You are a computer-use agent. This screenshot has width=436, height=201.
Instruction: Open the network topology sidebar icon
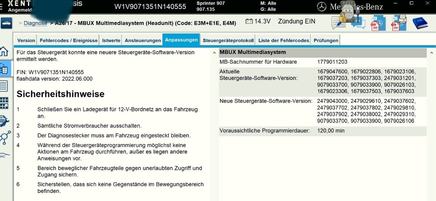point(5,137)
